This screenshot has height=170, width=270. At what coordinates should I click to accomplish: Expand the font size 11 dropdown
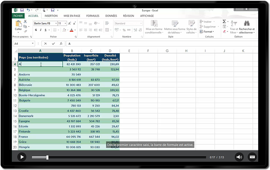[x=65, y=23]
